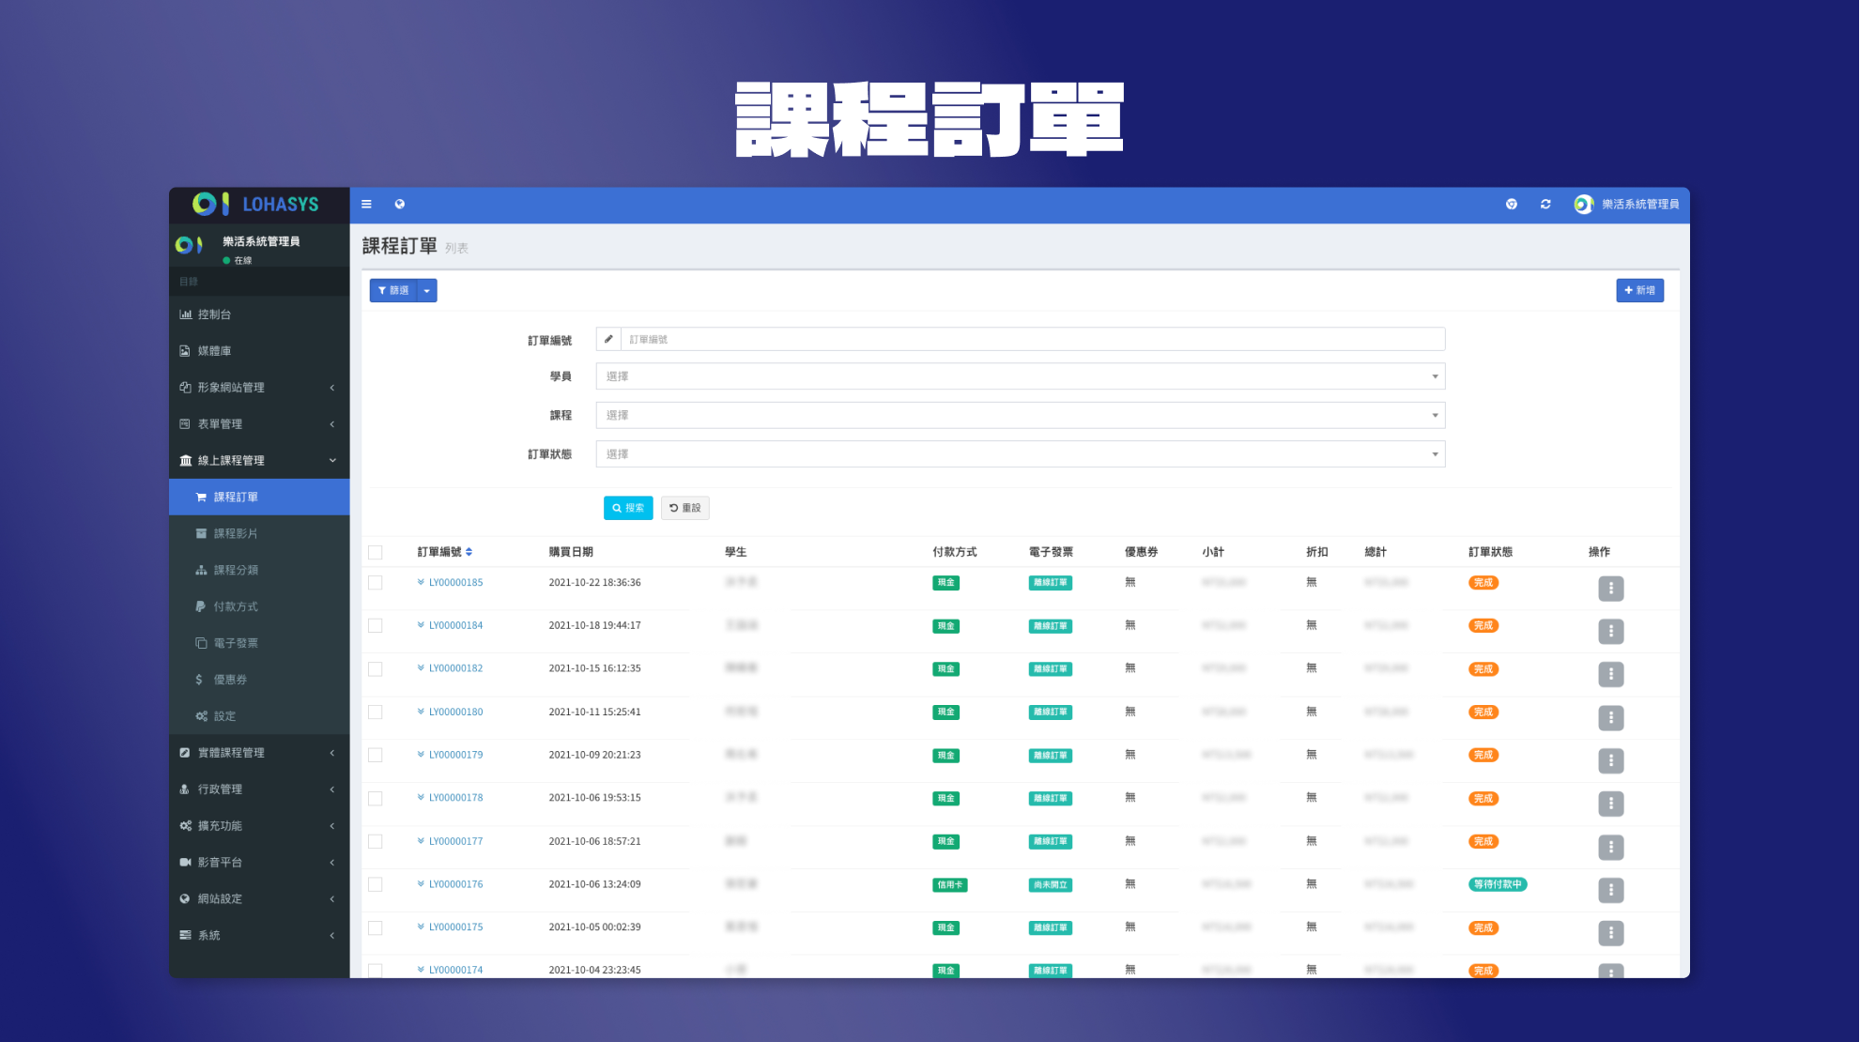
Task: Select 優惠券 in the sidebar menu
Action: [x=230, y=680]
